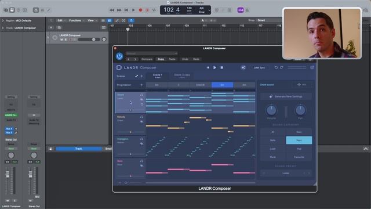371x209 pixels.
Task: Toggle the DAW Sync button
Action: [259, 68]
